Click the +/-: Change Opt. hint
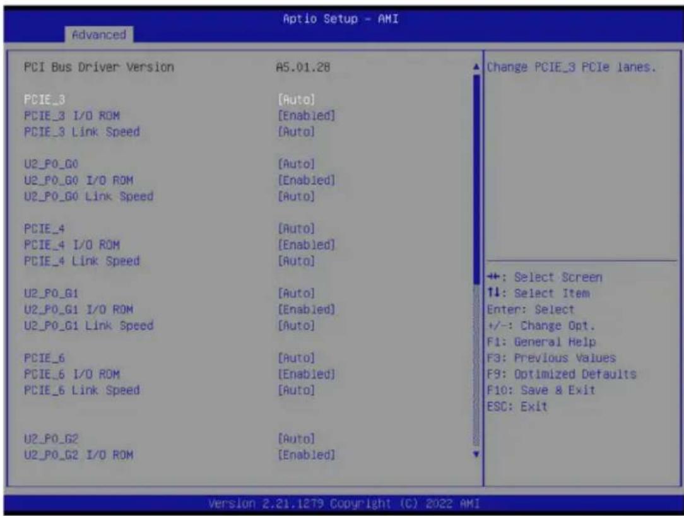The image size is (684, 516). point(541,326)
